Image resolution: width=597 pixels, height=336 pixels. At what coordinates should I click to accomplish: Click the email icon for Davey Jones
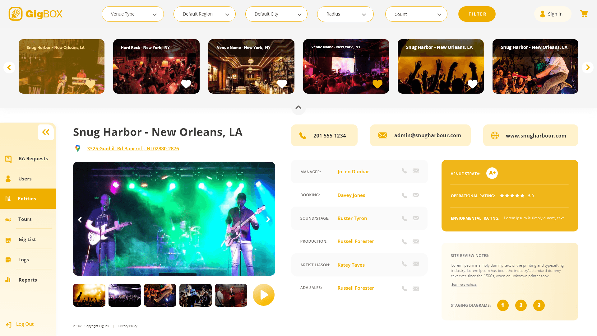pyautogui.click(x=416, y=195)
